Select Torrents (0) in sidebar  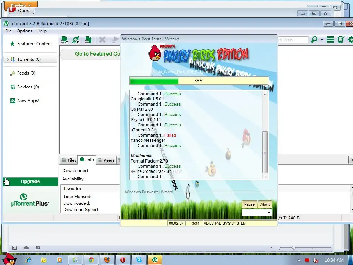(x=31, y=59)
